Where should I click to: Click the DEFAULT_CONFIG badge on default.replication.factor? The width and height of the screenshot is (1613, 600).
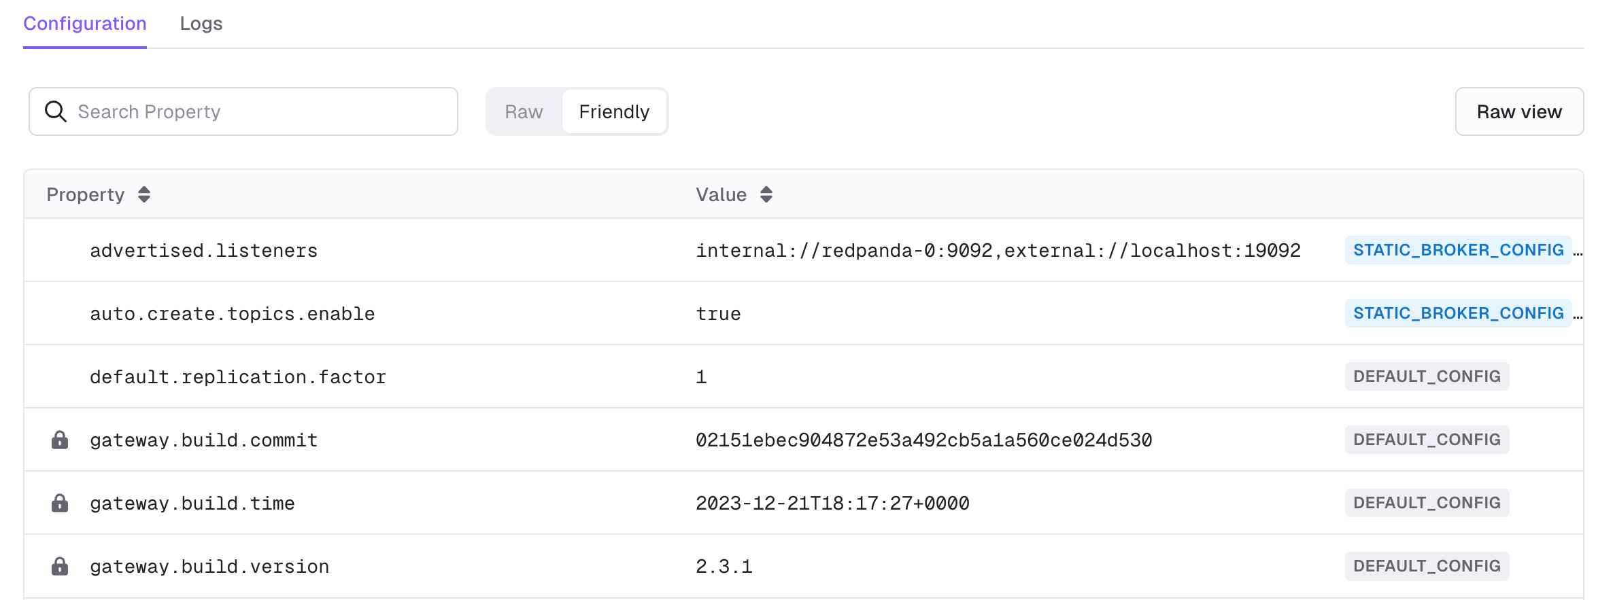1426,376
